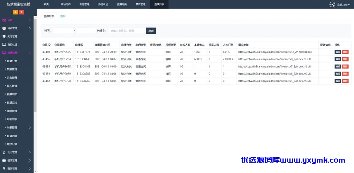Delete the row for 手机用户3234
354x173 pixels.
(345, 59)
